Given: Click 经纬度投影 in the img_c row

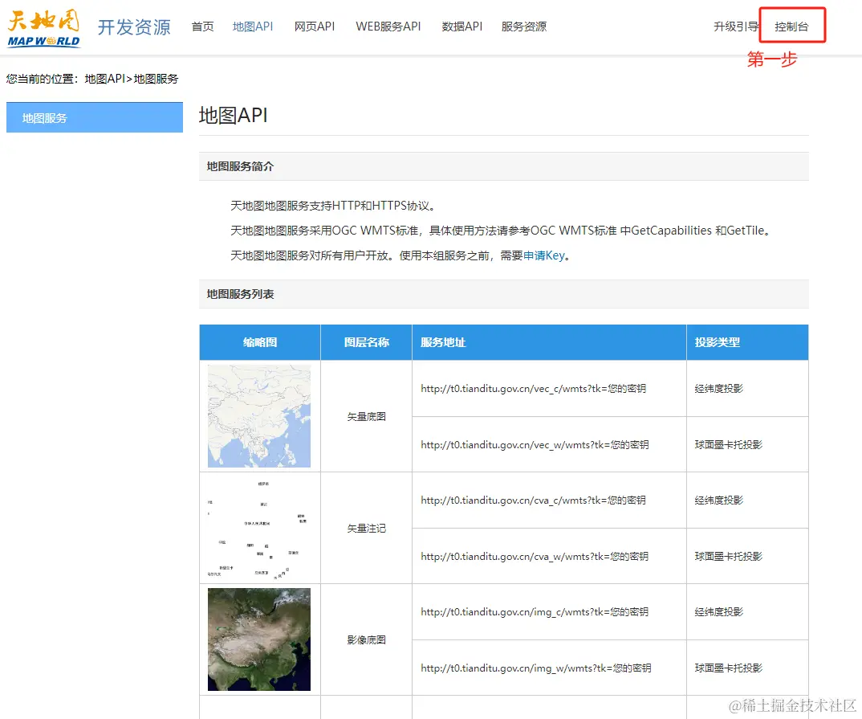Looking at the screenshot, I should [x=718, y=611].
